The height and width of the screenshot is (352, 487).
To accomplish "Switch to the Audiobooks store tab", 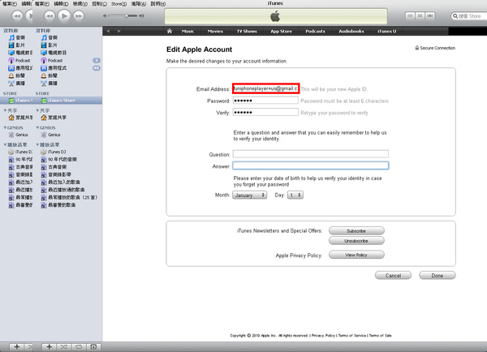I will point(351,31).
